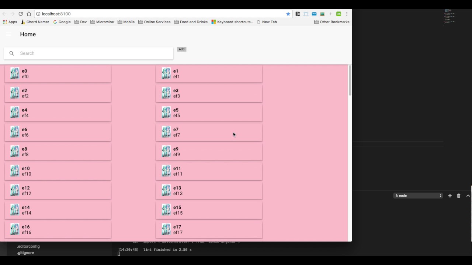Open the screen capture extension
This screenshot has width=472, height=265.
pos(306,14)
